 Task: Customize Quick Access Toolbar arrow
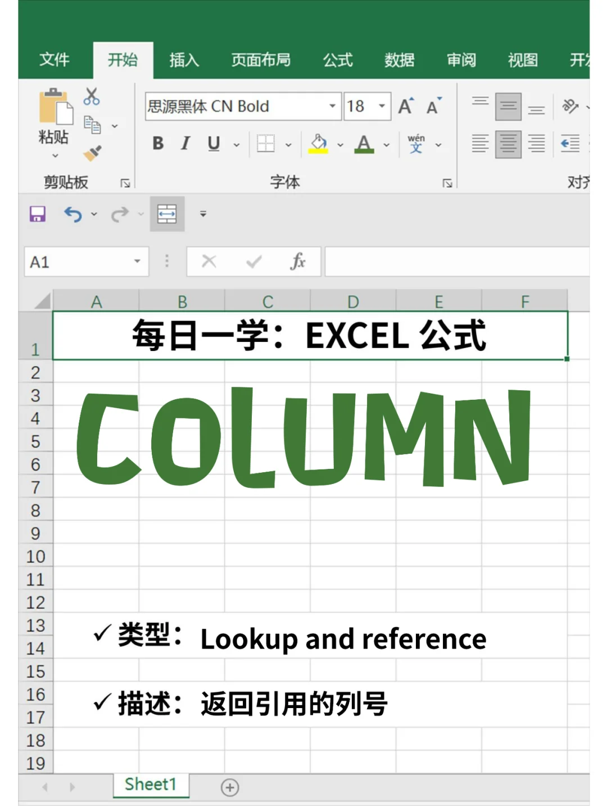pyautogui.click(x=203, y=214)
